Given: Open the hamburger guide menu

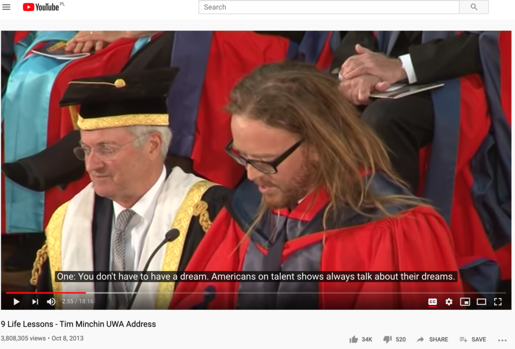Looking at the screenshot, I should 6,7.
